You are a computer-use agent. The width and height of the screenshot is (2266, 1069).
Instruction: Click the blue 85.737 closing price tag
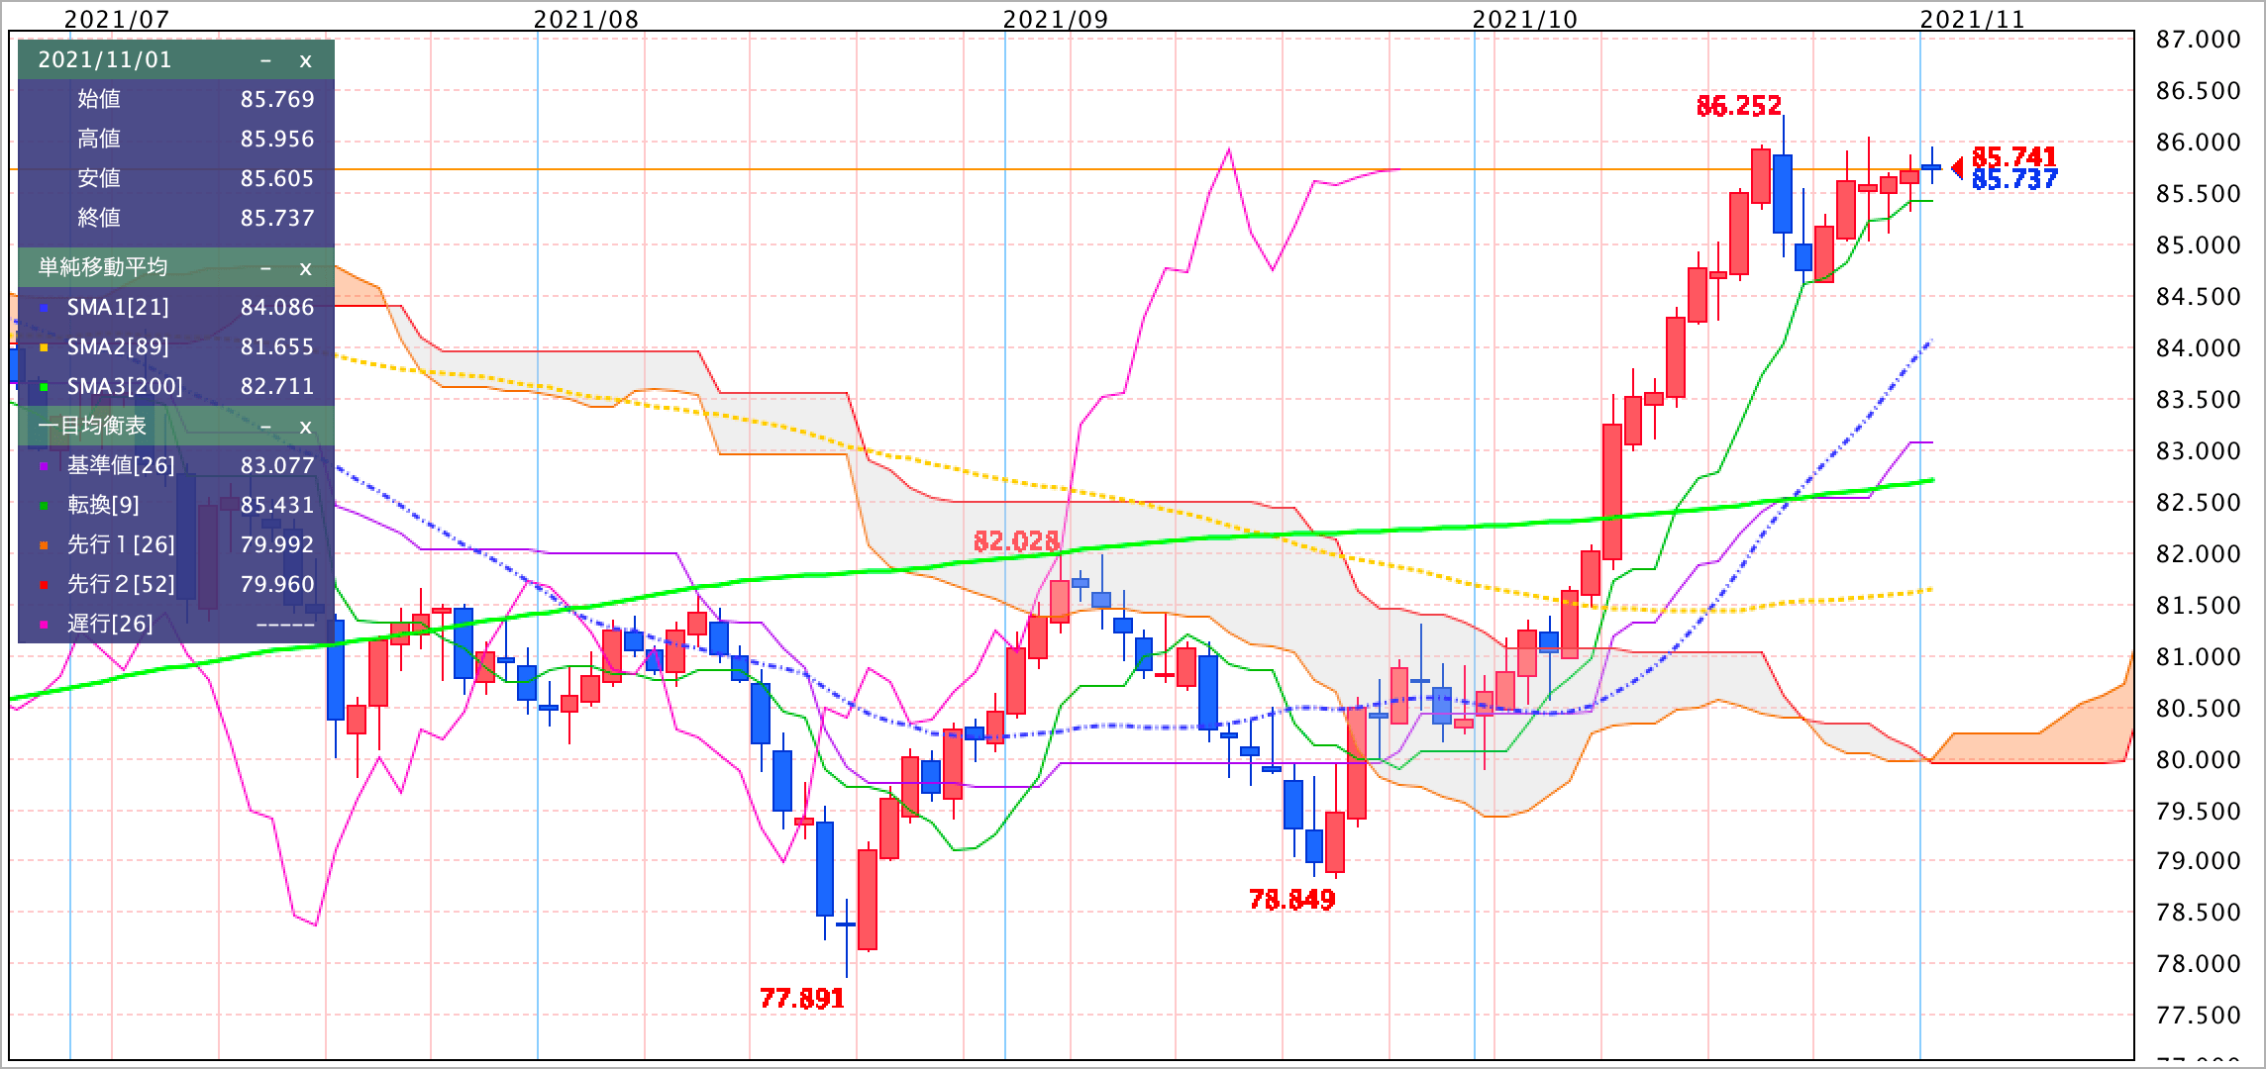pyautogui.click(x=2014, y=179)
